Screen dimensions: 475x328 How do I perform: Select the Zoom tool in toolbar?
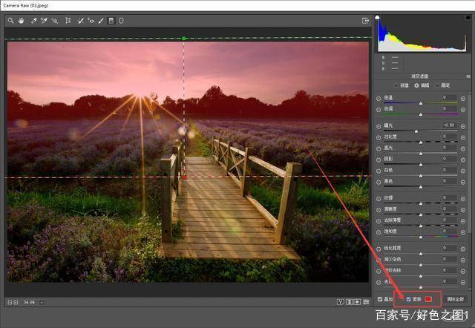click(10, 21)
